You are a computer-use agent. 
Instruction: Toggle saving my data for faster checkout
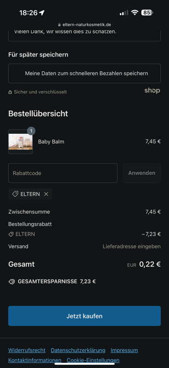tap(84, 74)
